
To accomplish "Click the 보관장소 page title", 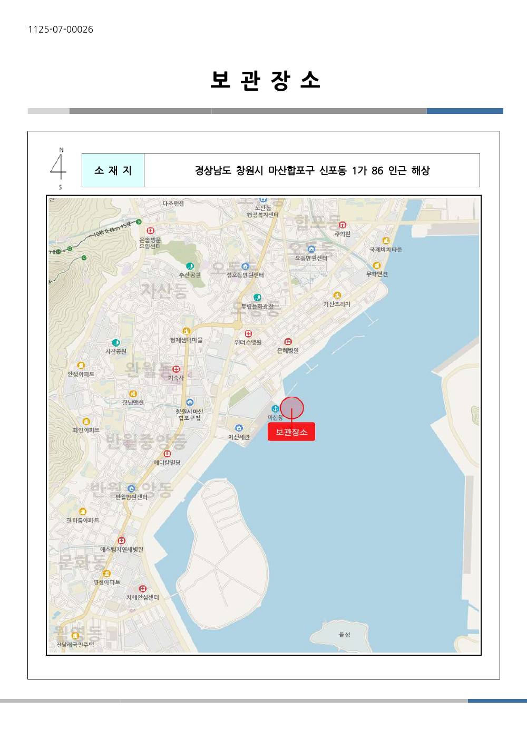I will click(x=265, y=80).
